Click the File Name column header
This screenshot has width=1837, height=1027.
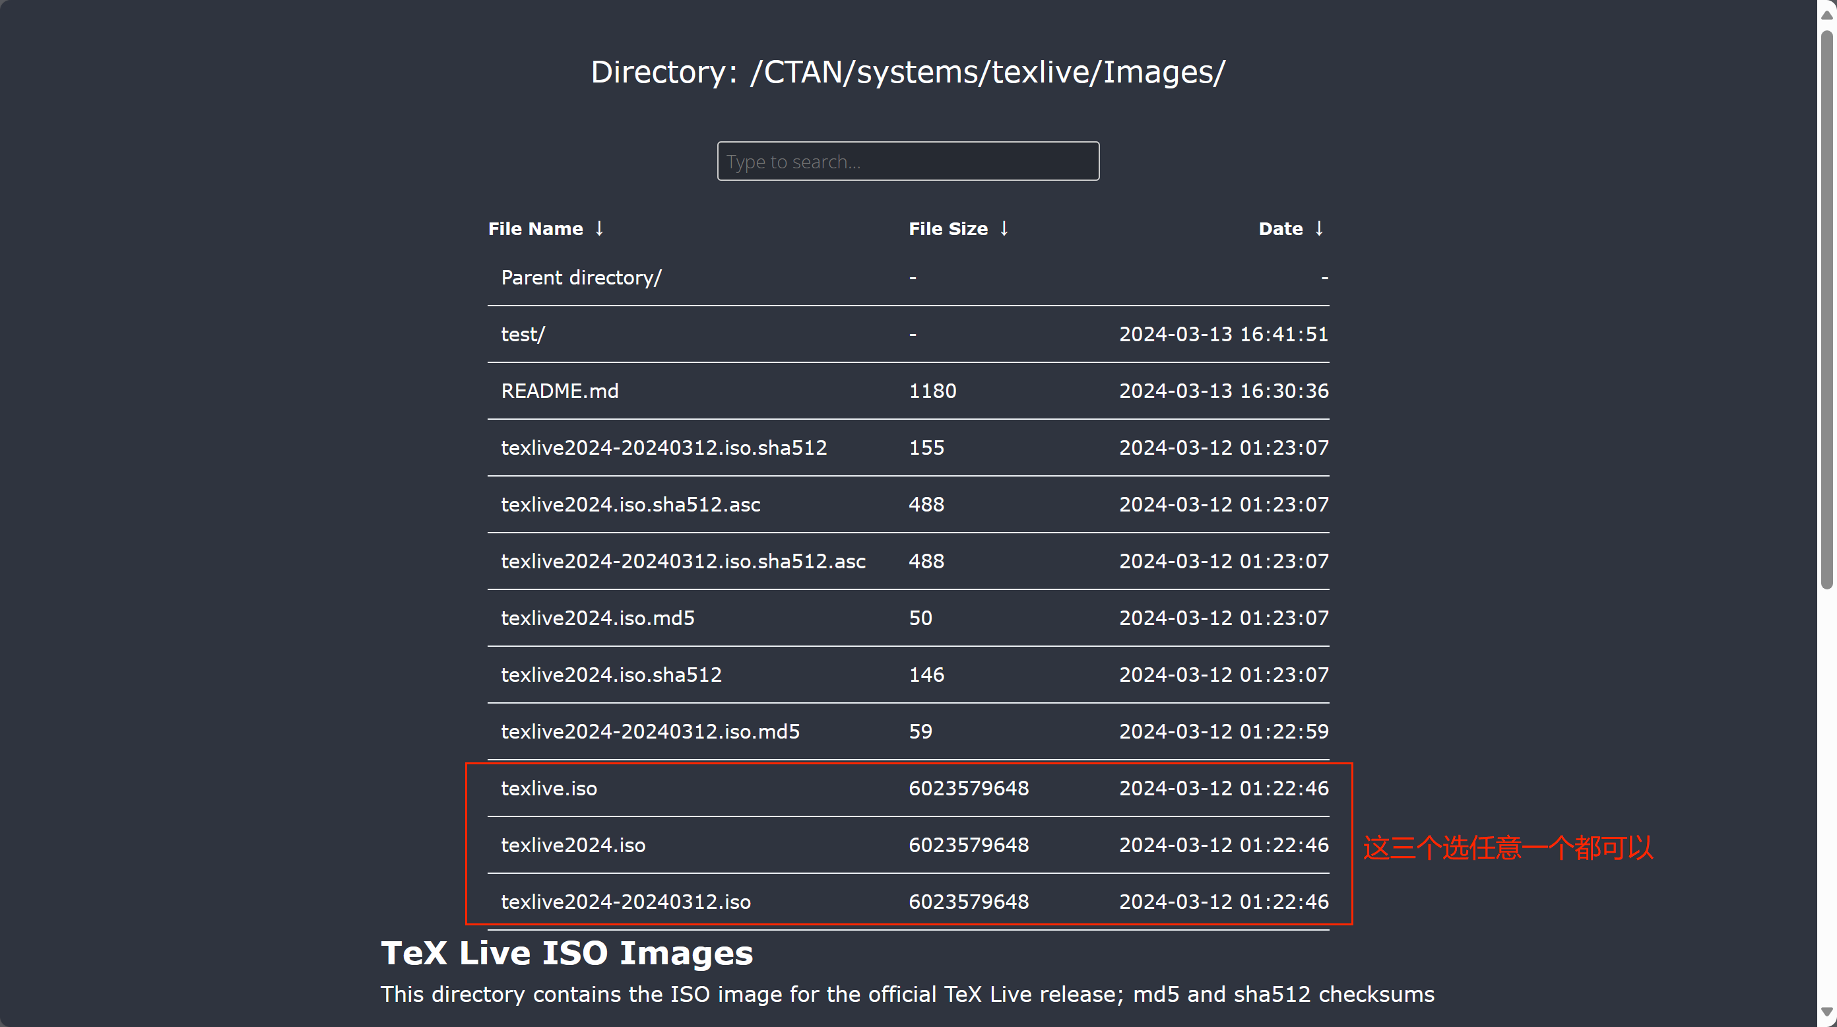[x=535, y=228]
